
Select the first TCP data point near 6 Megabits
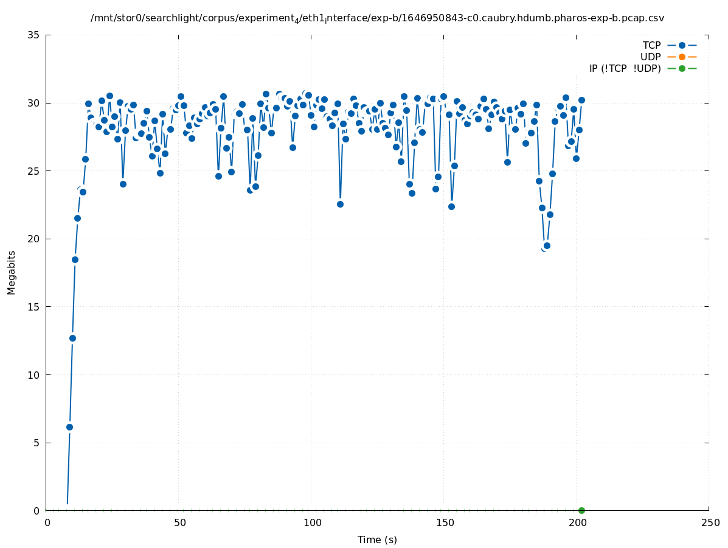pyautogui.click(x=69, y=427)
